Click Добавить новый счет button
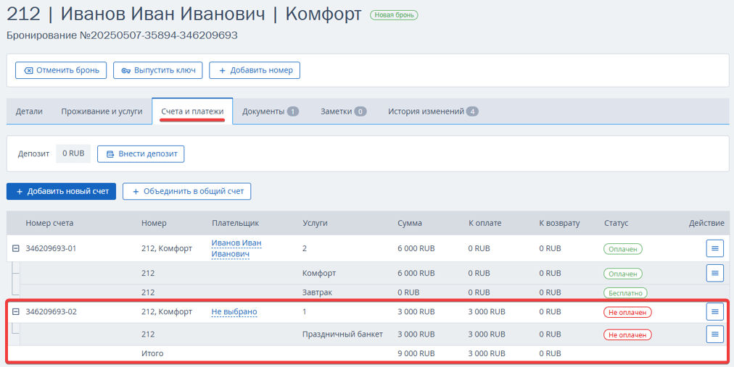 click(x=62, y=191)
